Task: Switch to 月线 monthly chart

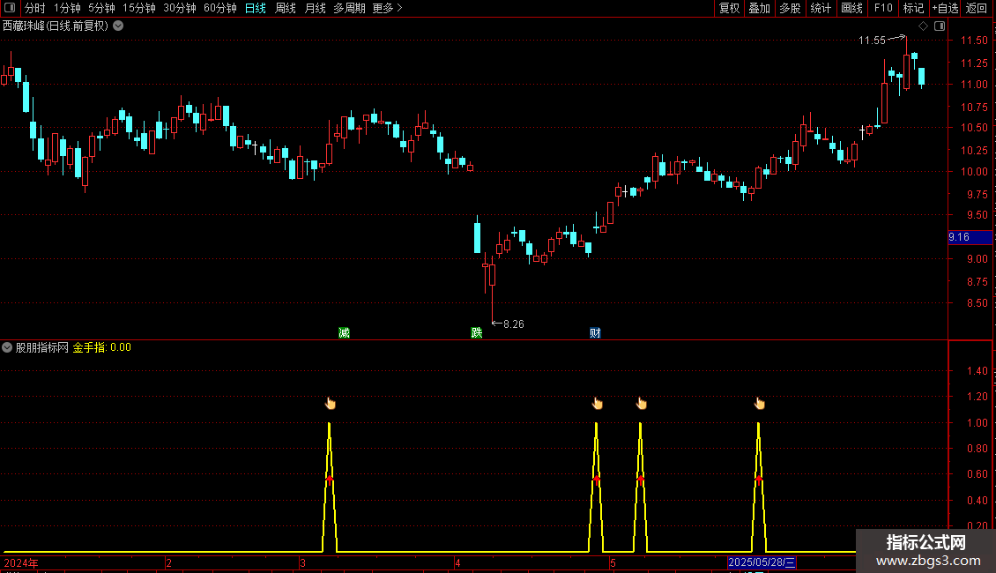Action: point(315,8)
